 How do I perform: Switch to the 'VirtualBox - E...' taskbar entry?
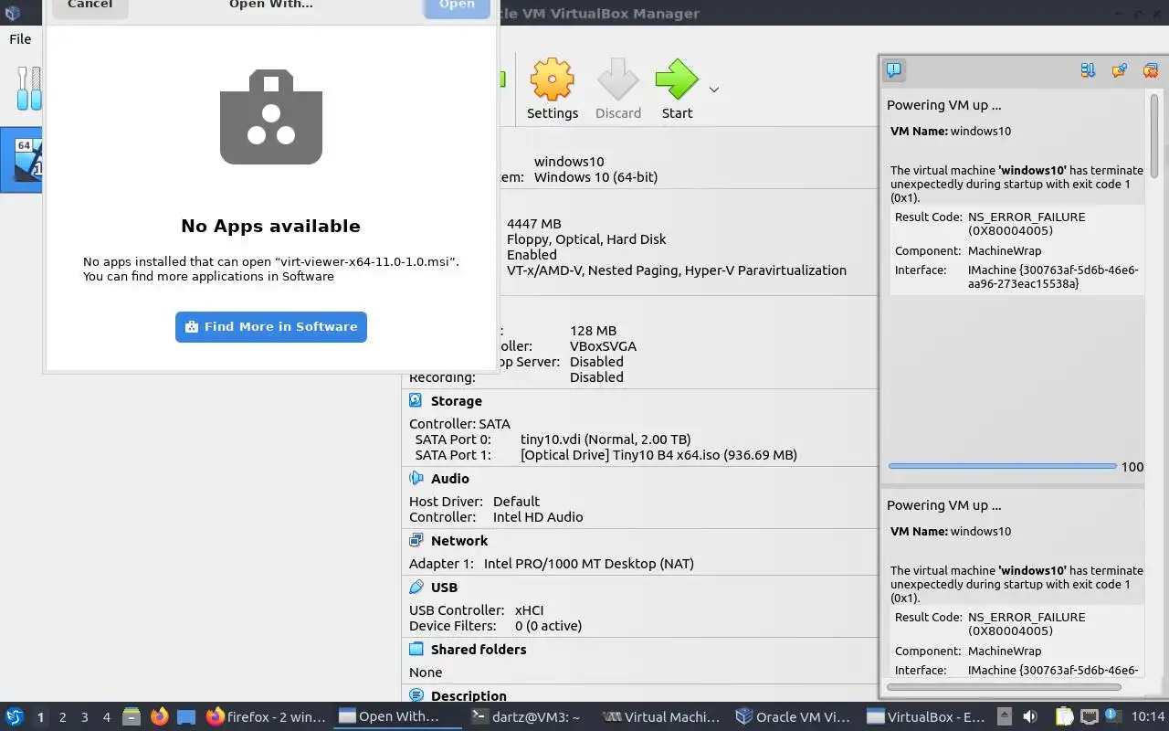[x=927, y=716]
